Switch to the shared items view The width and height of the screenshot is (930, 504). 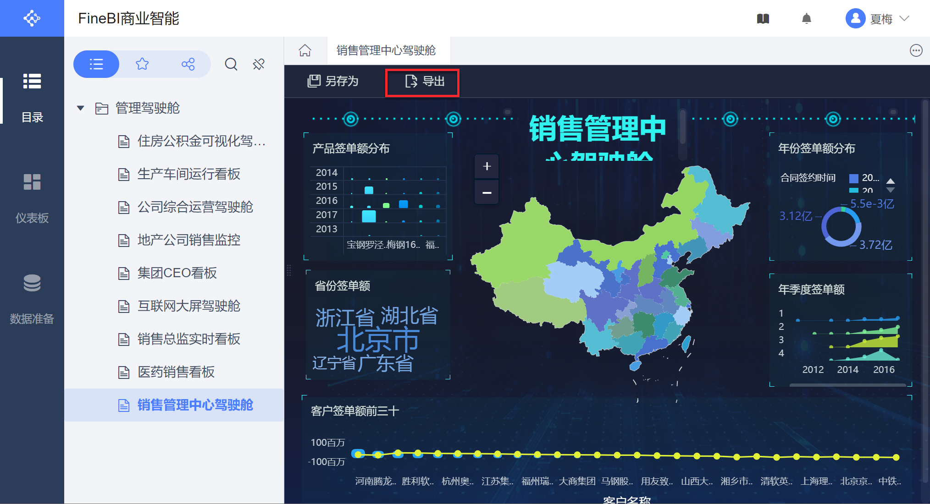pyautogui.click(x=188, y=64)
